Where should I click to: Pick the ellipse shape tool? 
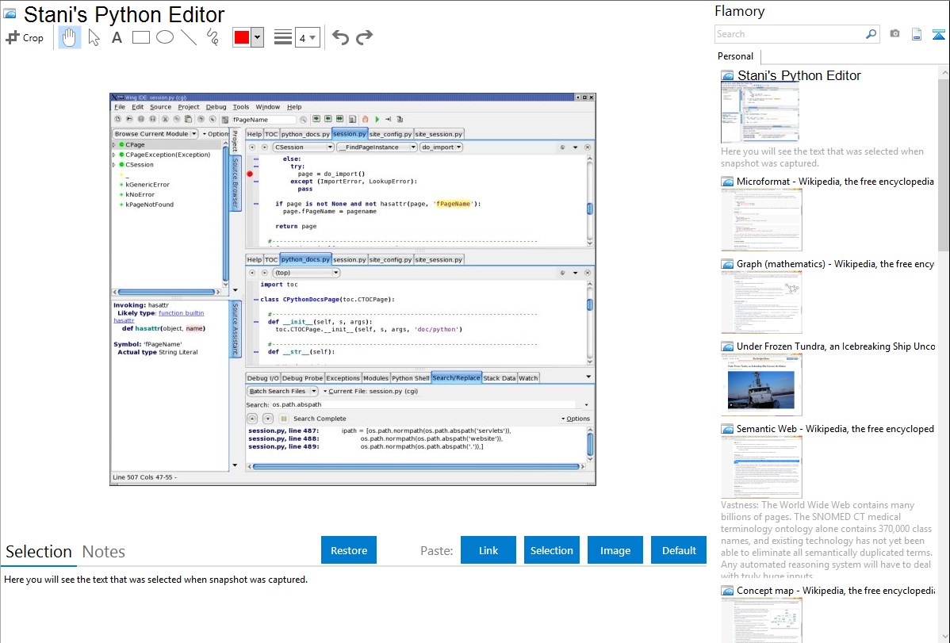pos(164,37)
